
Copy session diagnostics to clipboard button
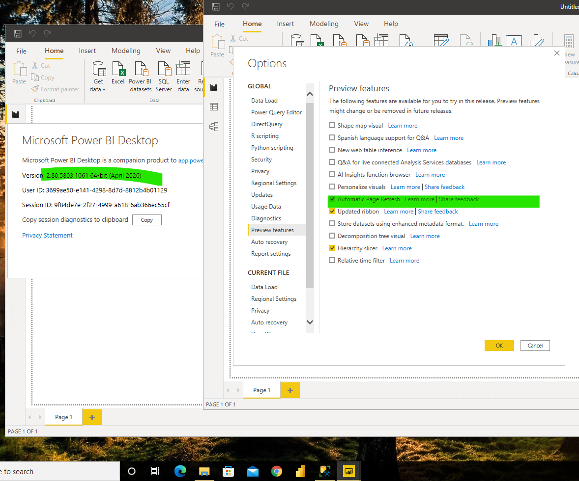[x=146, y=220]
